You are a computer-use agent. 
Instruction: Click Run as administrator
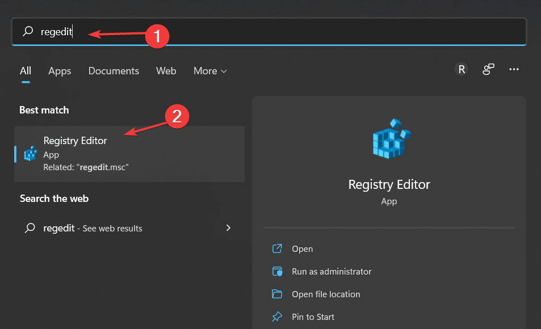tap(330, 271)
